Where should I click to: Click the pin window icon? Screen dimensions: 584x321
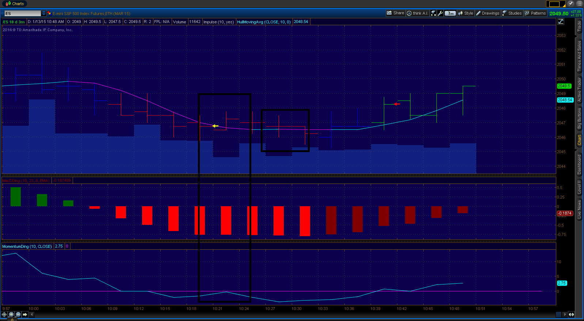tap(571, 4)
